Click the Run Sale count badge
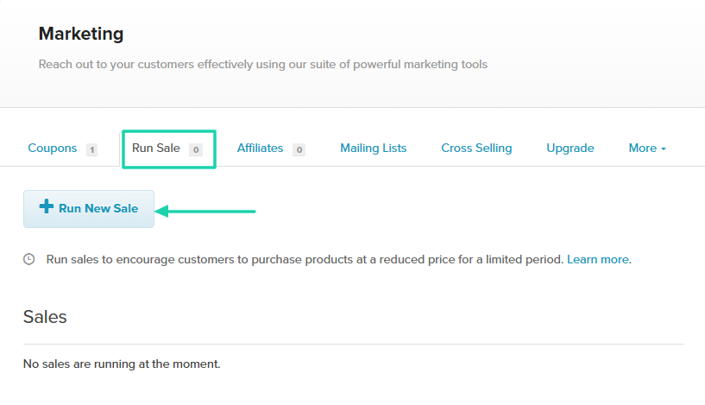This screenshot has width=705, height=405. click(x=196, y=149)
